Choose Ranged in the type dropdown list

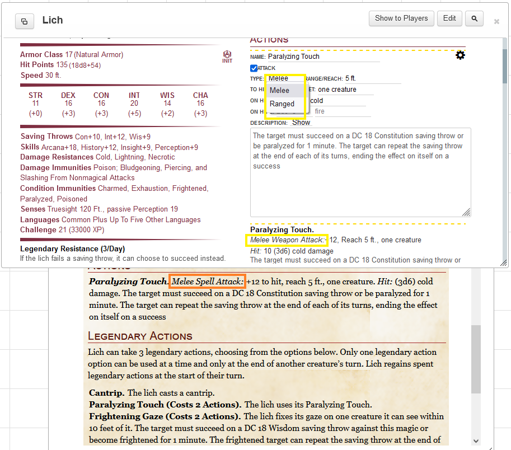(x=282, y=104)
